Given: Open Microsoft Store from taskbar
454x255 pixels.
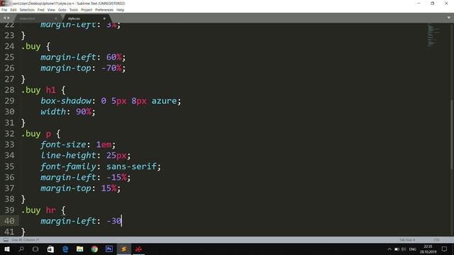Looking at the screenshot, I should click(x=50, y=249).
